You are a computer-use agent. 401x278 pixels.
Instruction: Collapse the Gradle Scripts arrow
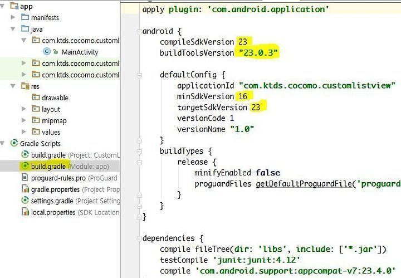click(2, 144)
